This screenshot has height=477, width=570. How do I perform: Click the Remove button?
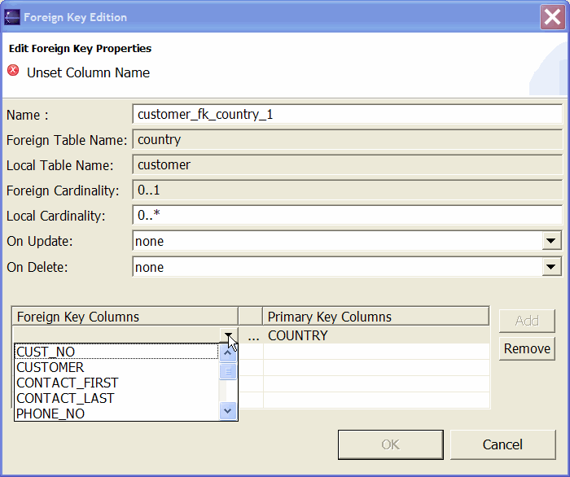coord(527,348)
